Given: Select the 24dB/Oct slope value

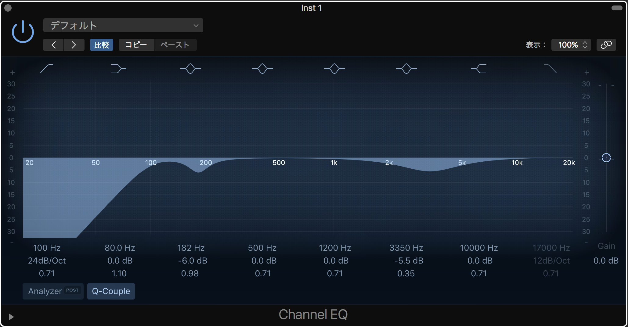Looking at the screenshot, I should 47,261.
